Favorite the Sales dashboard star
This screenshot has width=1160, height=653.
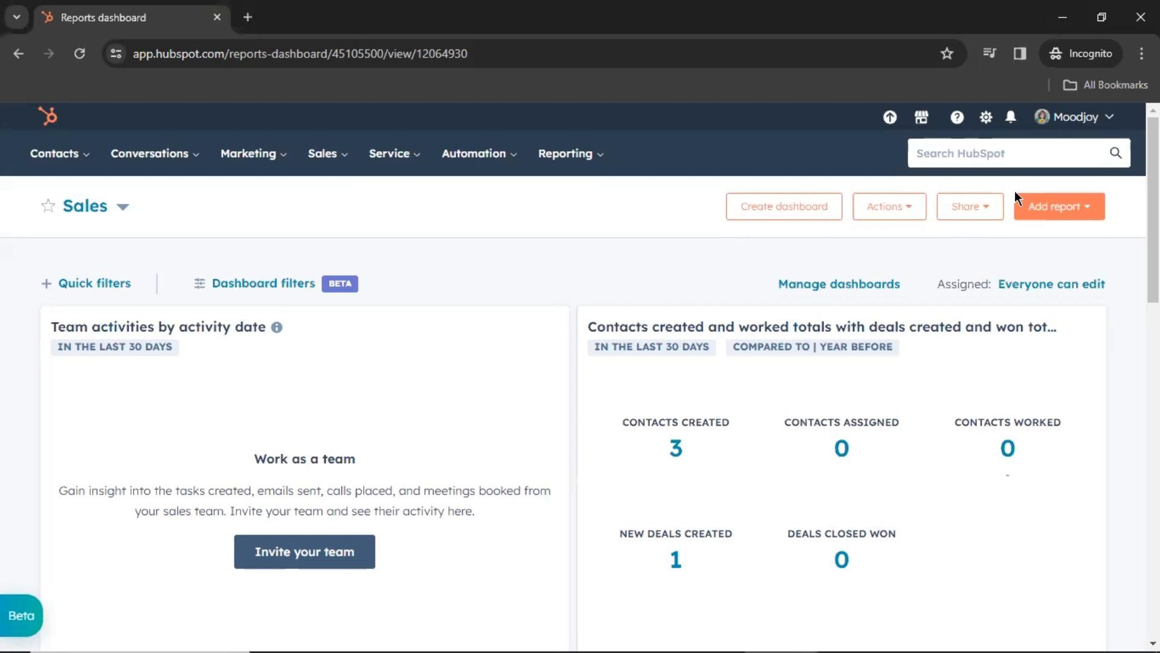(x=48, y=206)
